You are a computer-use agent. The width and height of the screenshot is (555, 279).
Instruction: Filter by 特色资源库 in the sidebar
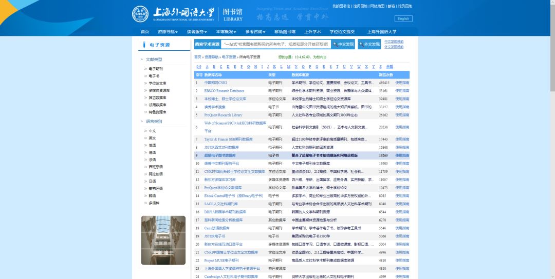pyautogui.click(x=158, y=112)
